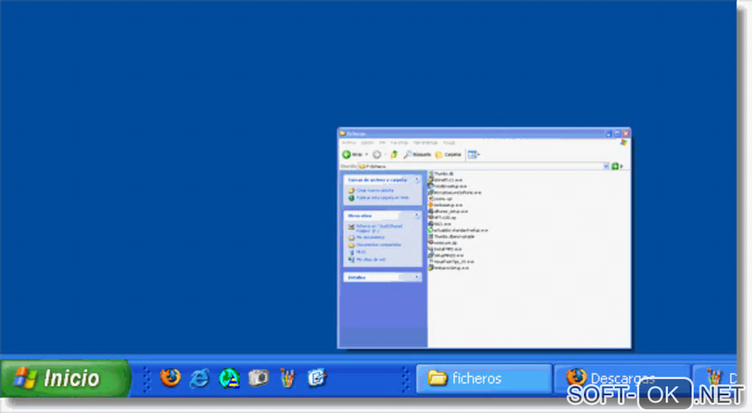Launch Firefox from the quick launch bar
This screenshot has width=752, height=413.
click(x=170, y=378)
